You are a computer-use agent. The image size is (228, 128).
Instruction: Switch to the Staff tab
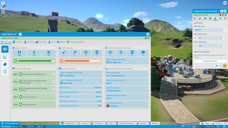tap(52, 42)
